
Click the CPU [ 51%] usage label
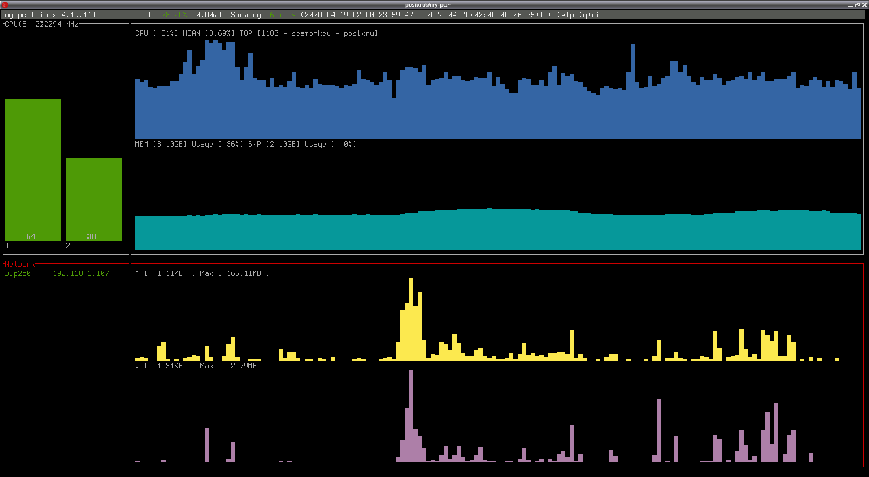pyautogui.click(x=156, y=33)
